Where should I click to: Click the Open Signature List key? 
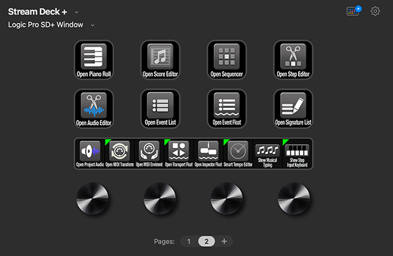click(293, 109)
